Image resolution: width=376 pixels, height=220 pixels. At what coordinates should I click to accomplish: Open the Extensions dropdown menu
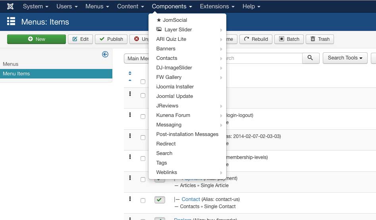click(217, 6)
